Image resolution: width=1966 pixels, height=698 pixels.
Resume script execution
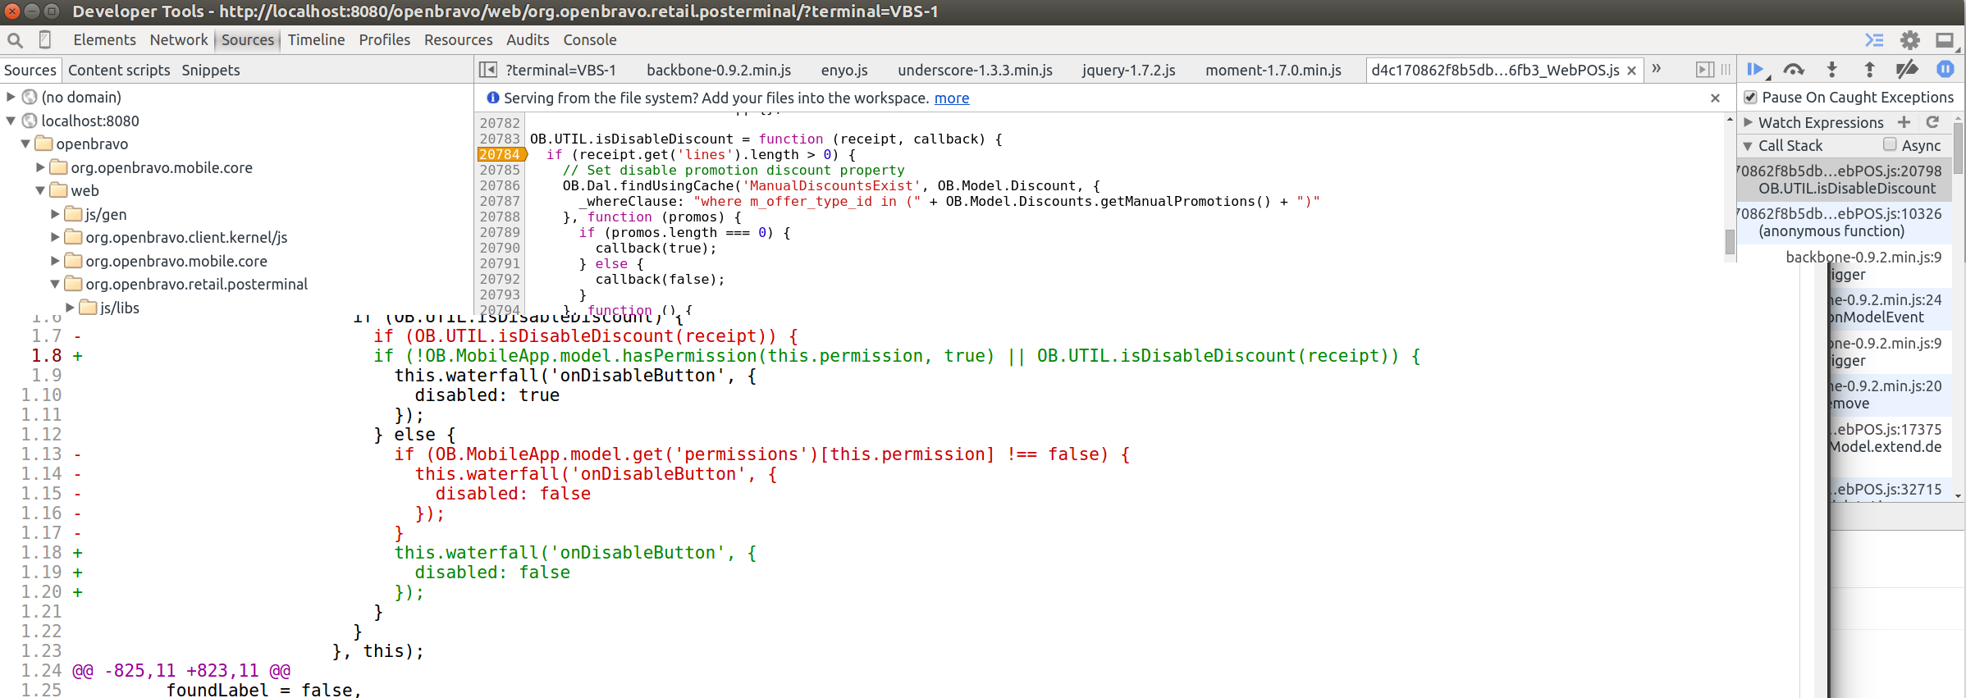coord(1756,70)
